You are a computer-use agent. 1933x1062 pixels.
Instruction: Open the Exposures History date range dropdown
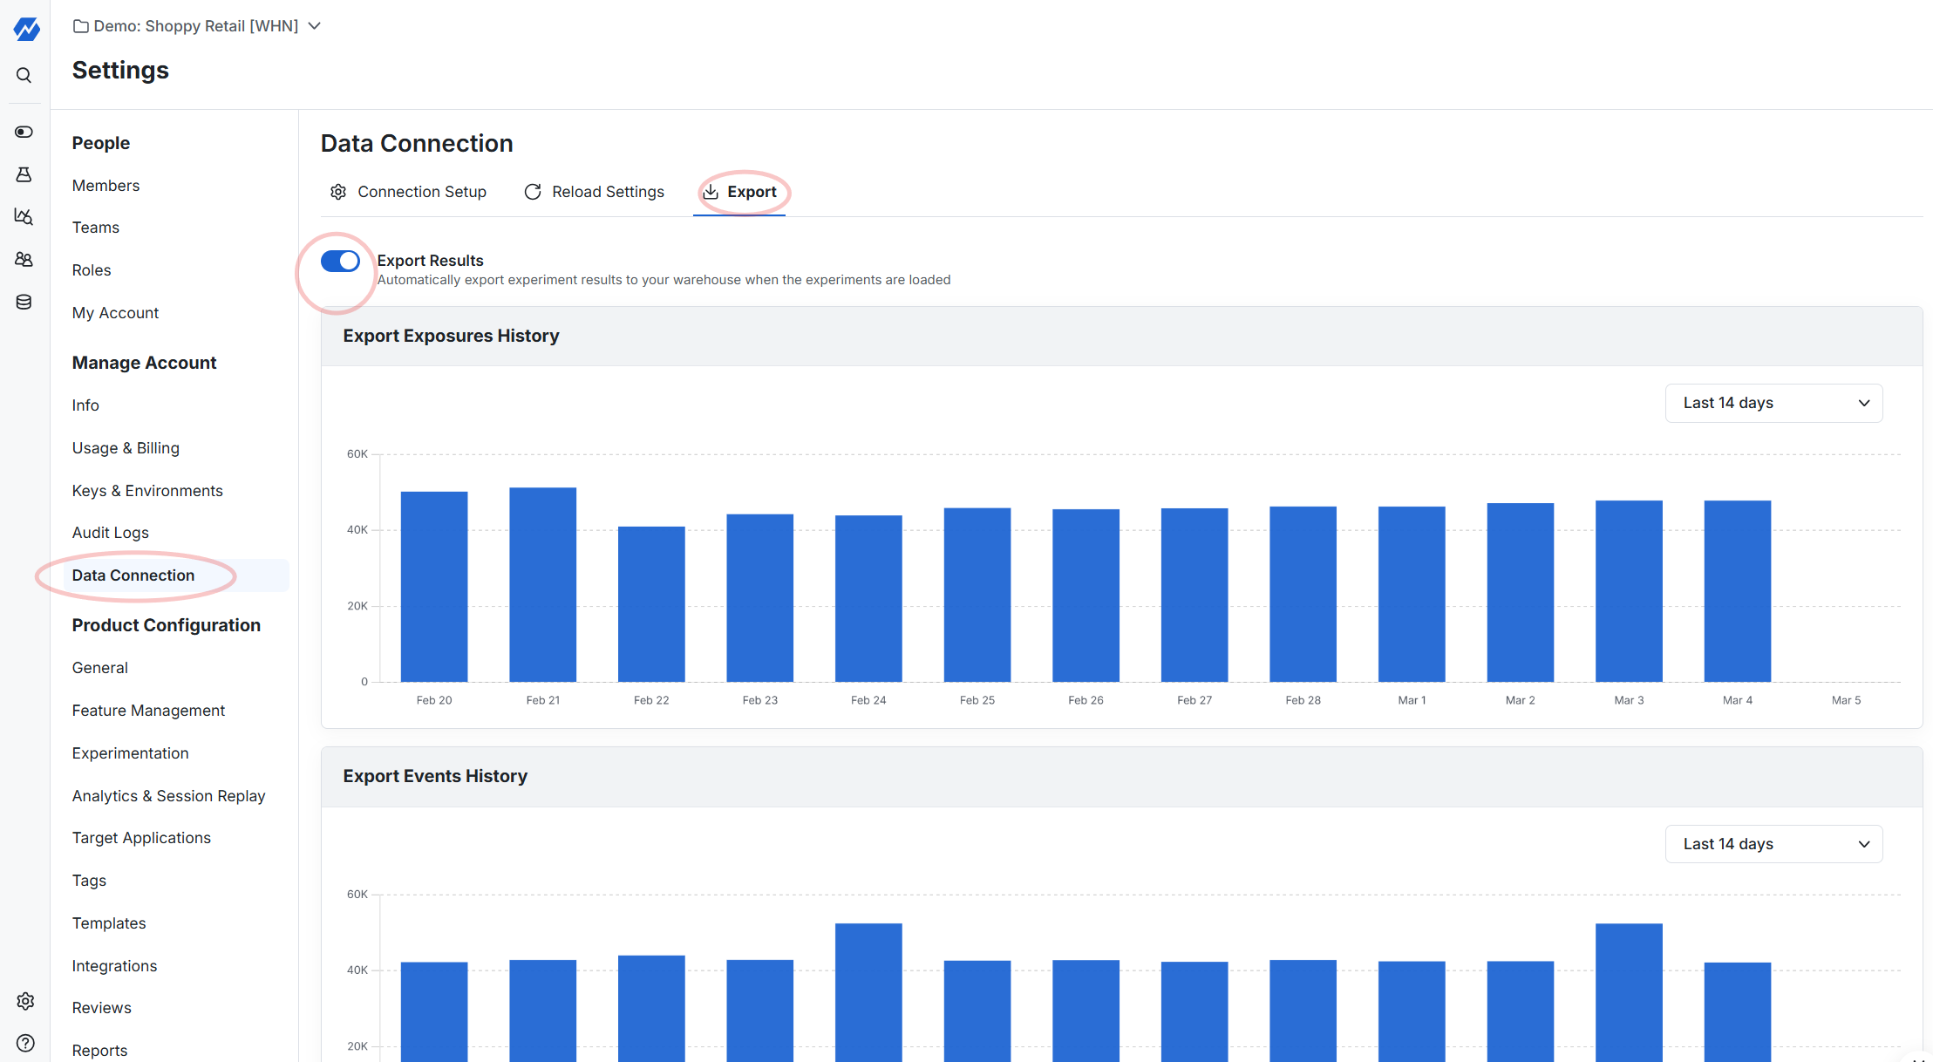[x=1773, y=403]
